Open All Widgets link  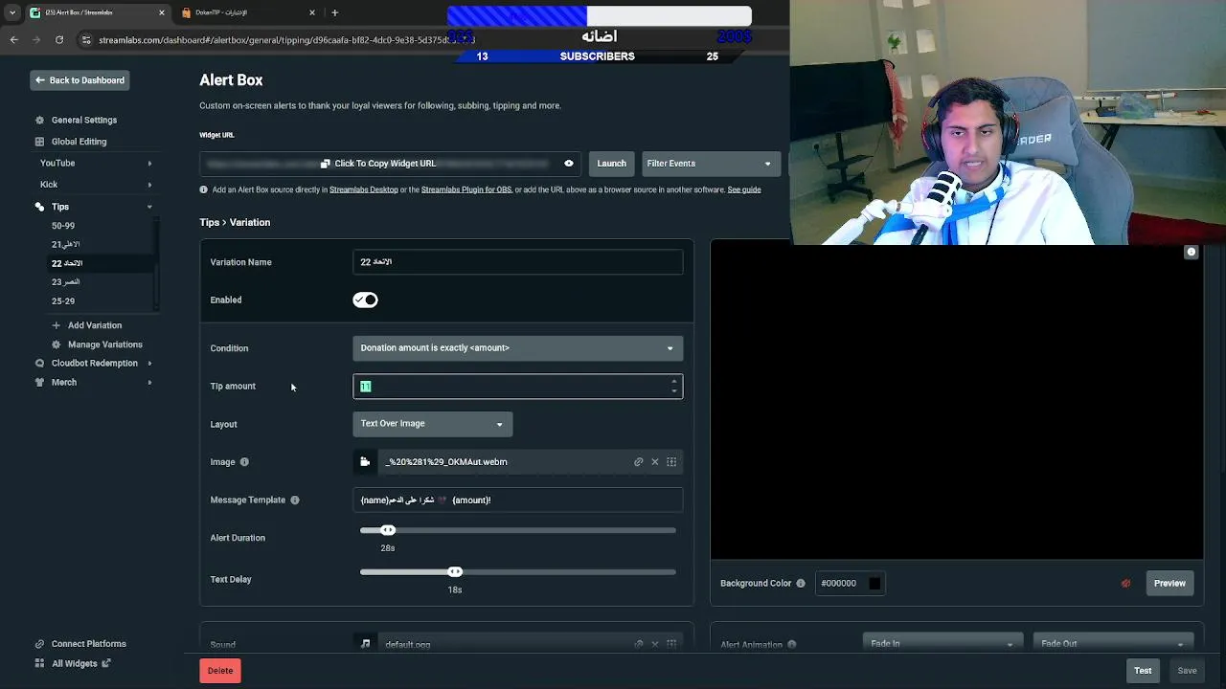click(x=74, y=663)
